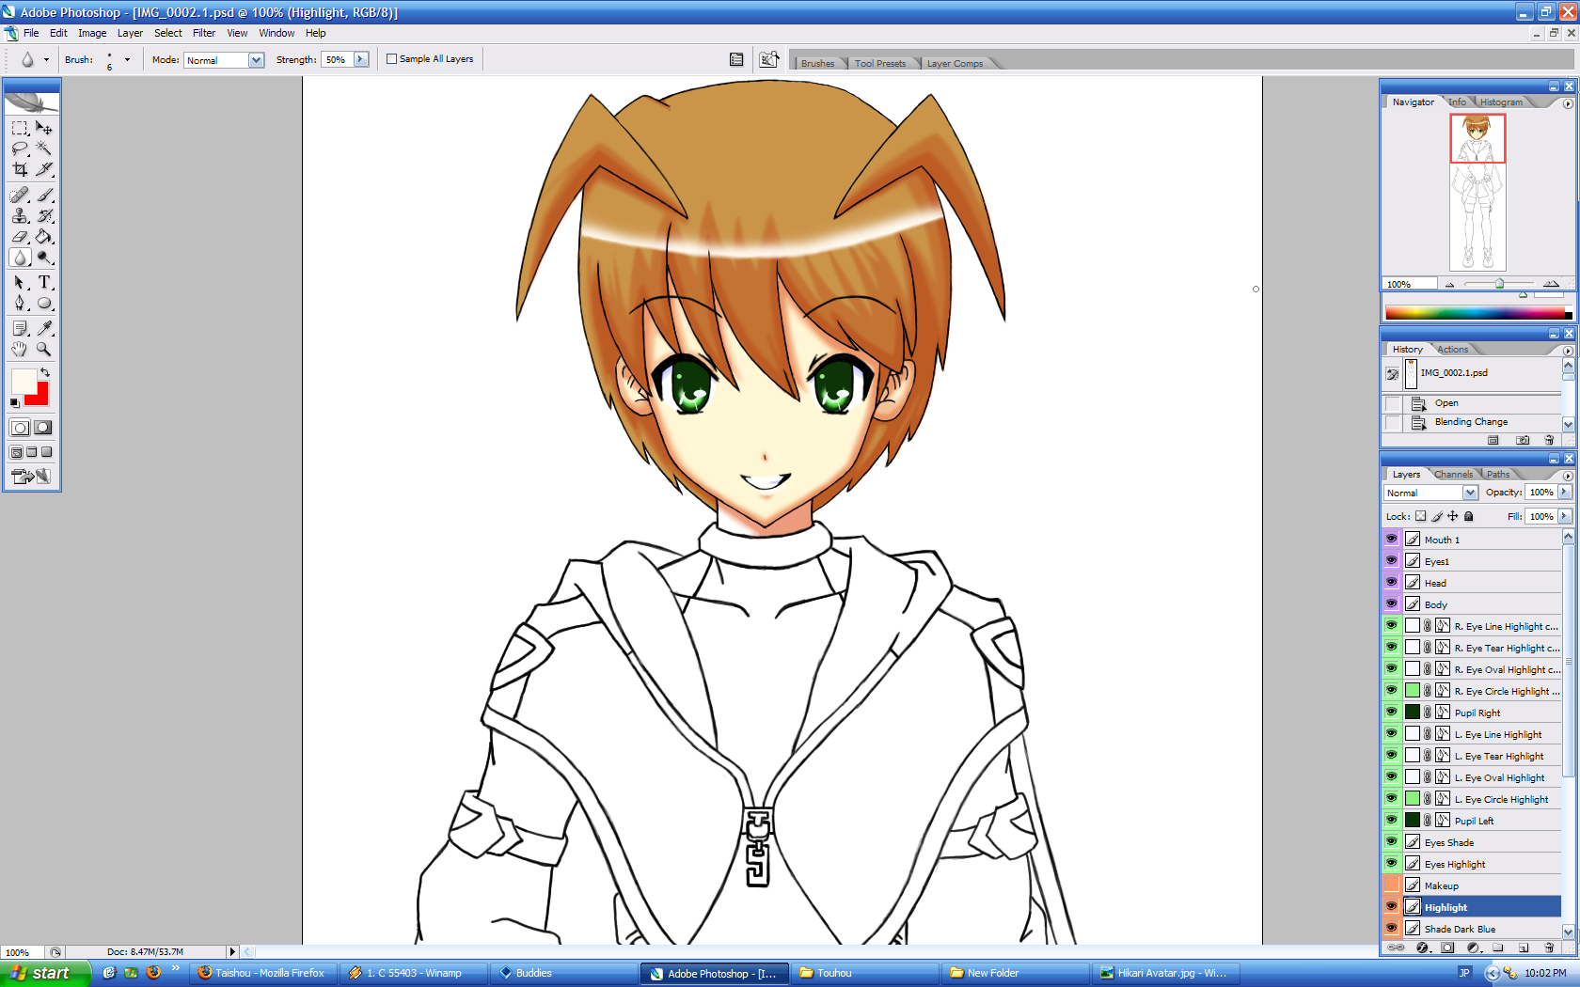Select the Zoom magnifier tool
This screenshot has height=987, width=1580.
[44, 349]
